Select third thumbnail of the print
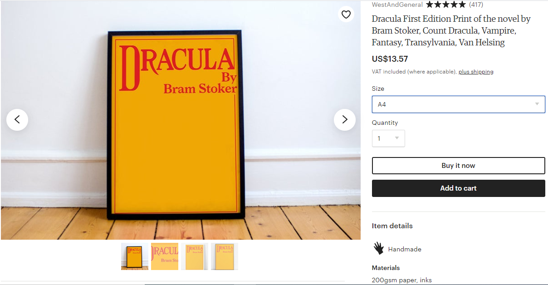Image resolution: width=548 pixels, height=285 pixels. click(195, 256)
